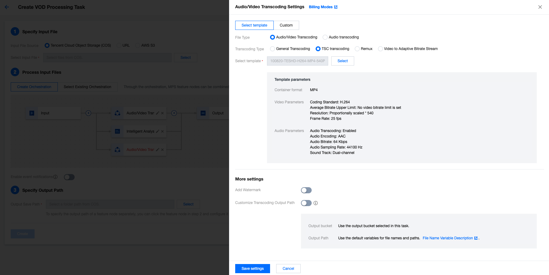This screenshot has height=275, width=549.
Task: Click the Output Save Path field
Action: 110,204
